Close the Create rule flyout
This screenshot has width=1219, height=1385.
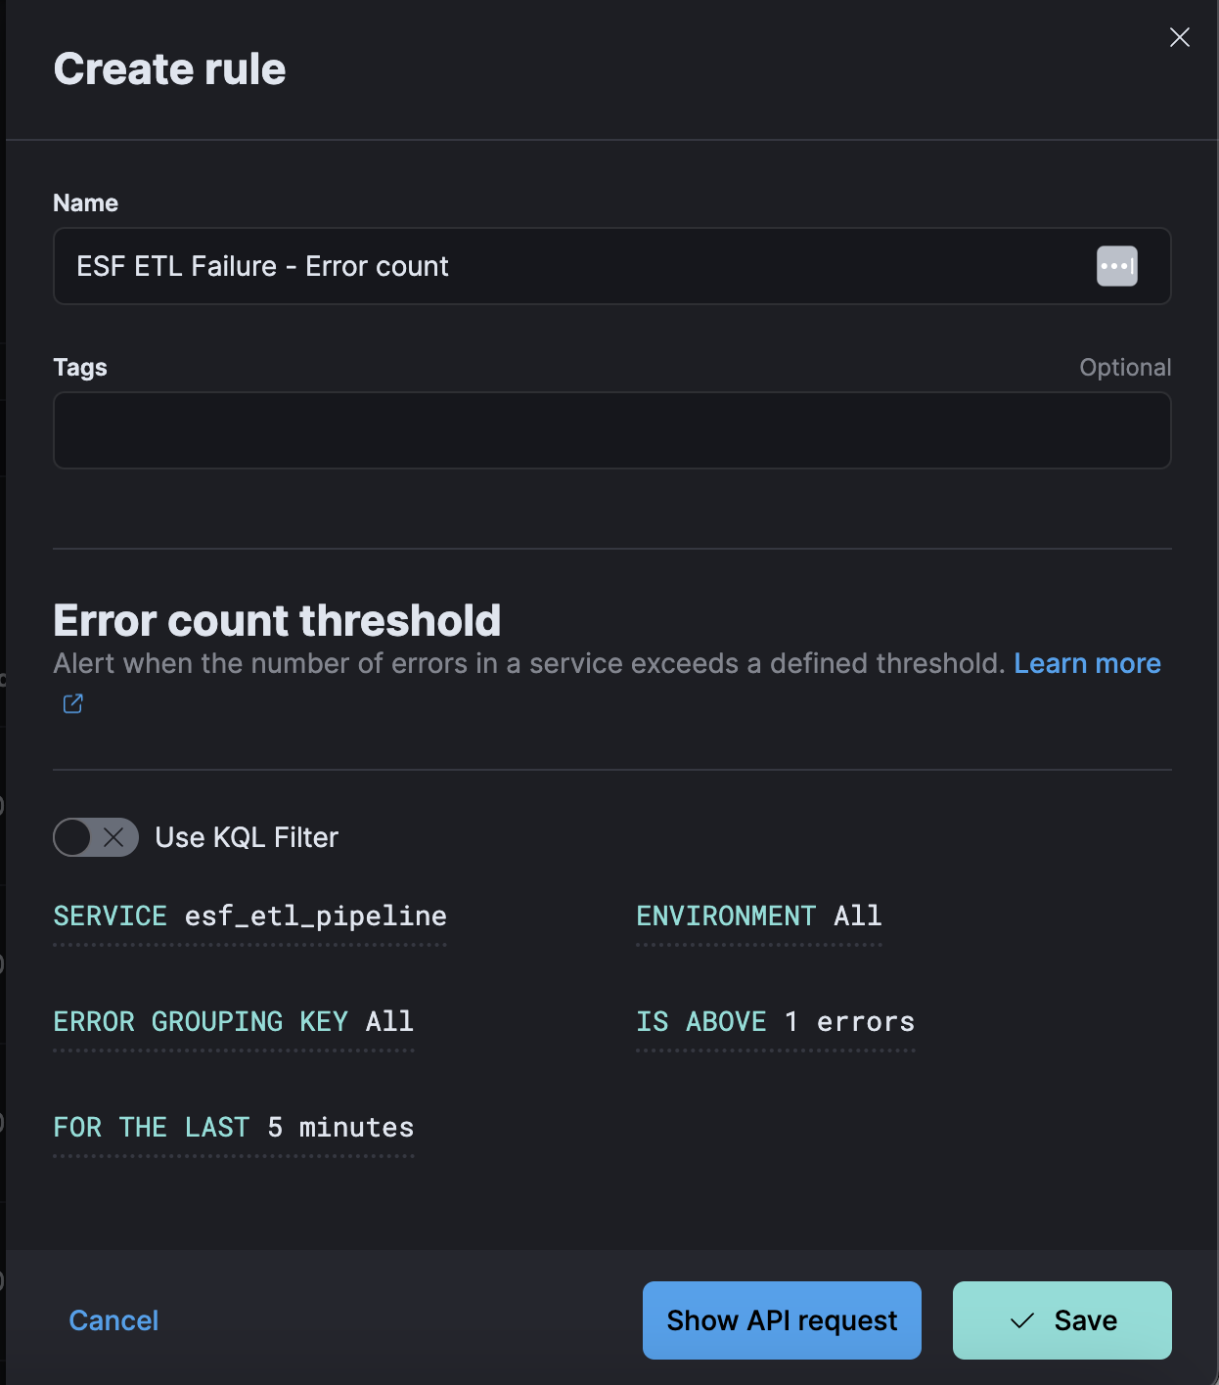click(x=1179, y=37)
